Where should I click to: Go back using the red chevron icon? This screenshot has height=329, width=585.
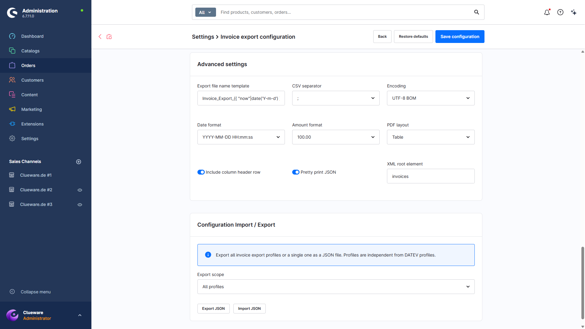pyautogui.click(x=100, y=37)
